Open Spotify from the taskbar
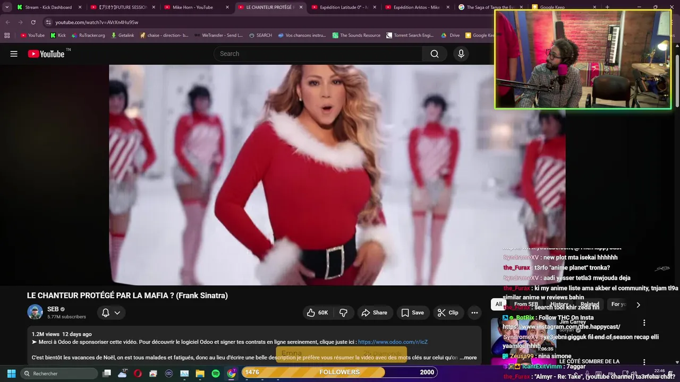 coord(216,374)
